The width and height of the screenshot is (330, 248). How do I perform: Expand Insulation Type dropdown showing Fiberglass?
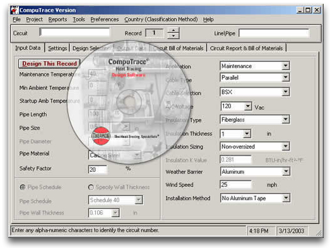tap(285, 120)
